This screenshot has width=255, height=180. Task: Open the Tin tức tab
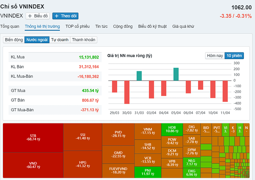(101, 26)
